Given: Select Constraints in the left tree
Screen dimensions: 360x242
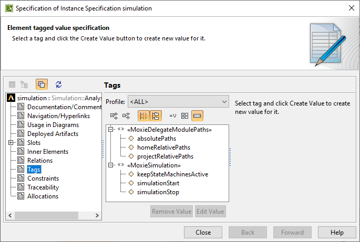Looking at the screenshot, I should pos(43,178).
